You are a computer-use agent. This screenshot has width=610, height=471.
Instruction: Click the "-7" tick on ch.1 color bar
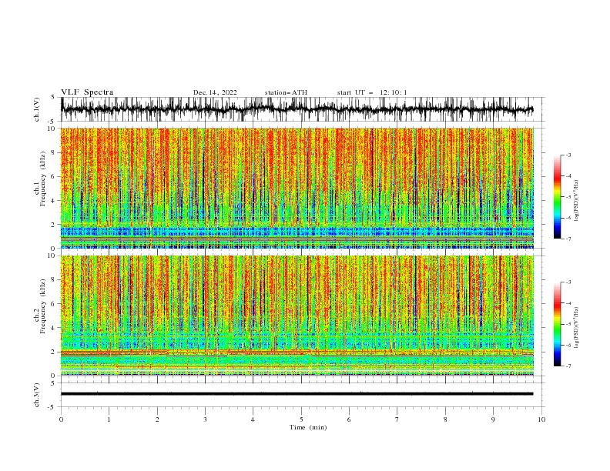click(568, 239)
